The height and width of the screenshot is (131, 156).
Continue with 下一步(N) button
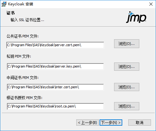pyautogui.click(x=111, y=123)
